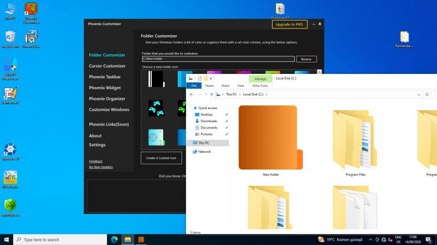Open the File tab in Explorer

point(193,86)
